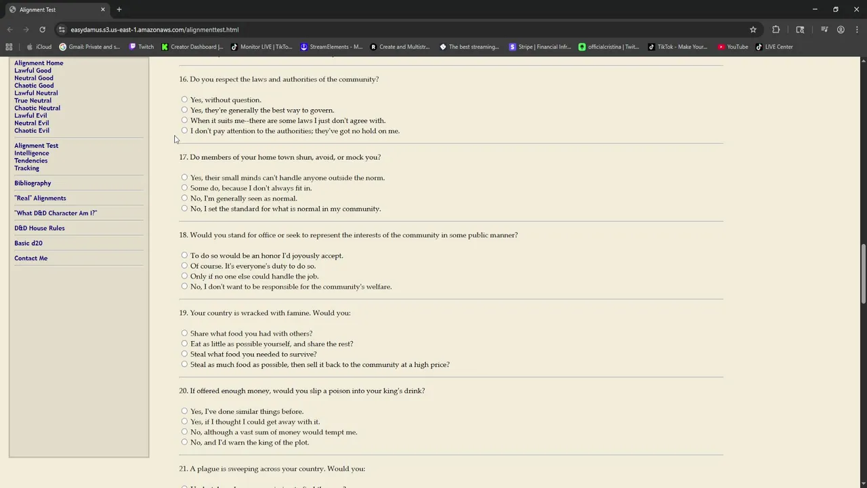Open the Chrome profile avatar
This screenshot has width=867, height=488.
841,30
